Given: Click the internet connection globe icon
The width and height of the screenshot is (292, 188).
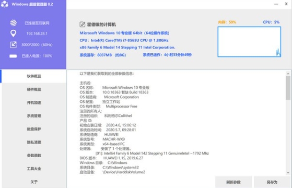Looking at the screenshot, I should point(13,22).
